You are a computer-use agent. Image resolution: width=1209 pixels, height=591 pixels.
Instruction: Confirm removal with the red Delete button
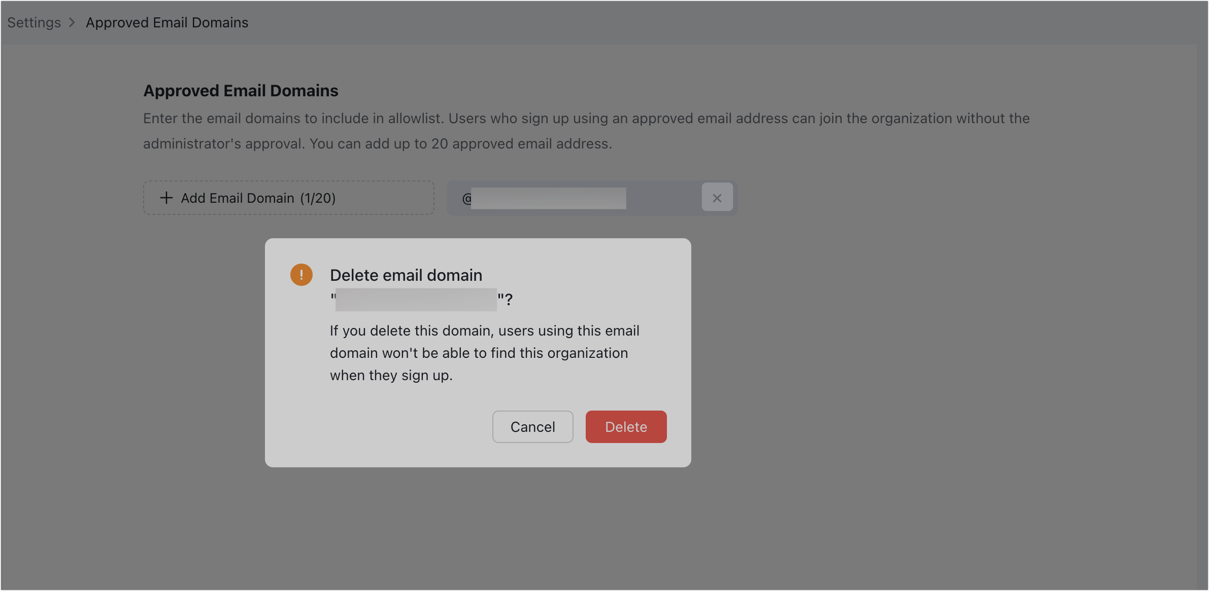626,427
